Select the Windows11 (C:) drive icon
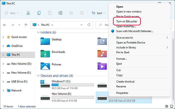The height and width of the screenshot is (109, 175). (45, 84)
